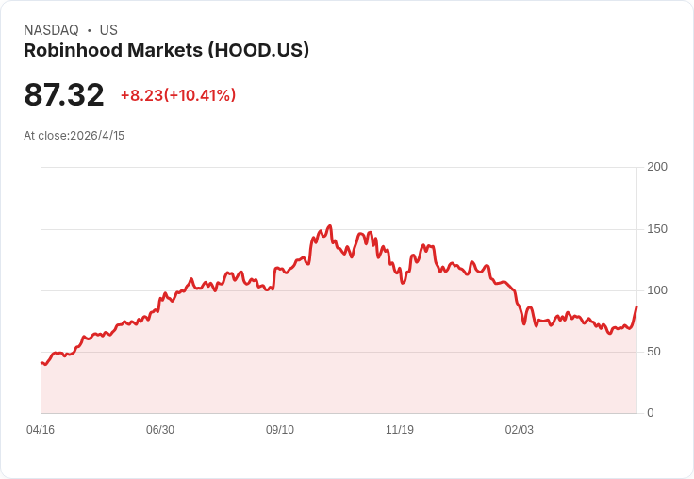Screen dimensions: 694x479
Task: Select the NASDAQ exchange label
Action: (51, 30)
